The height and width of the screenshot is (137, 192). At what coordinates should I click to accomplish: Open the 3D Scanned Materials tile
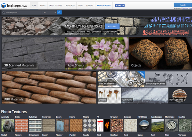point(33,53)
